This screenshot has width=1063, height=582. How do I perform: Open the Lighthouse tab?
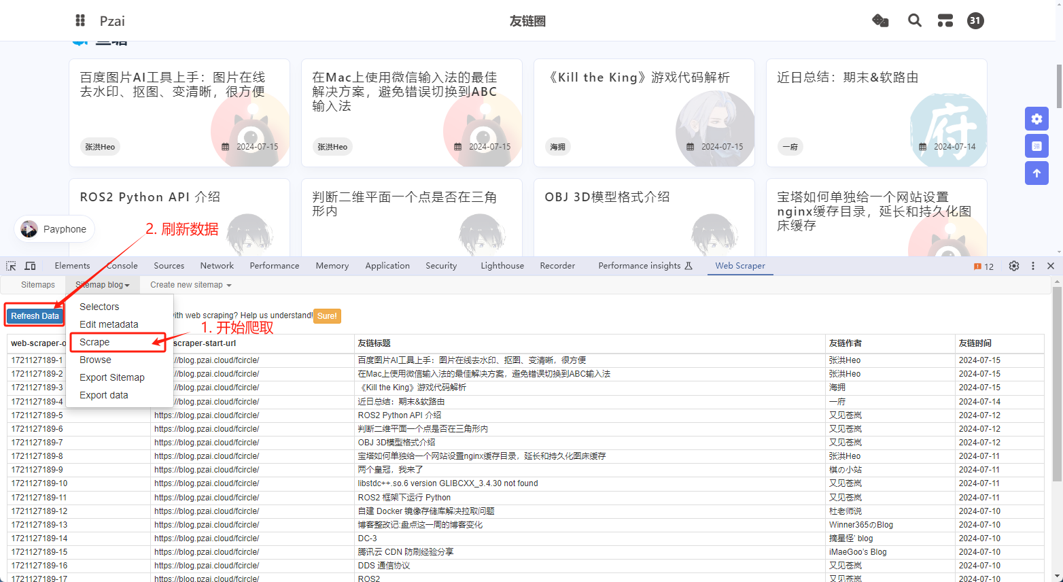click(502, 266)
